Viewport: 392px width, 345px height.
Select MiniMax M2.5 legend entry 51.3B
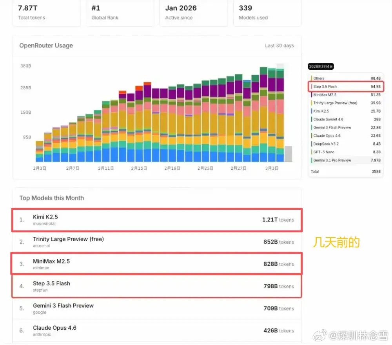[346, 95]
